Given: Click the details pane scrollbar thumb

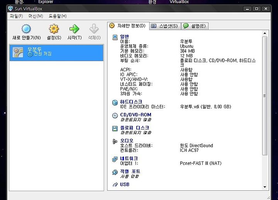Looking at the screenshot, I should coord(265,96).
